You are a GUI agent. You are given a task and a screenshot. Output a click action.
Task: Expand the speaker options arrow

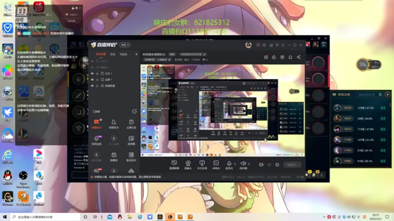point(249,164)
